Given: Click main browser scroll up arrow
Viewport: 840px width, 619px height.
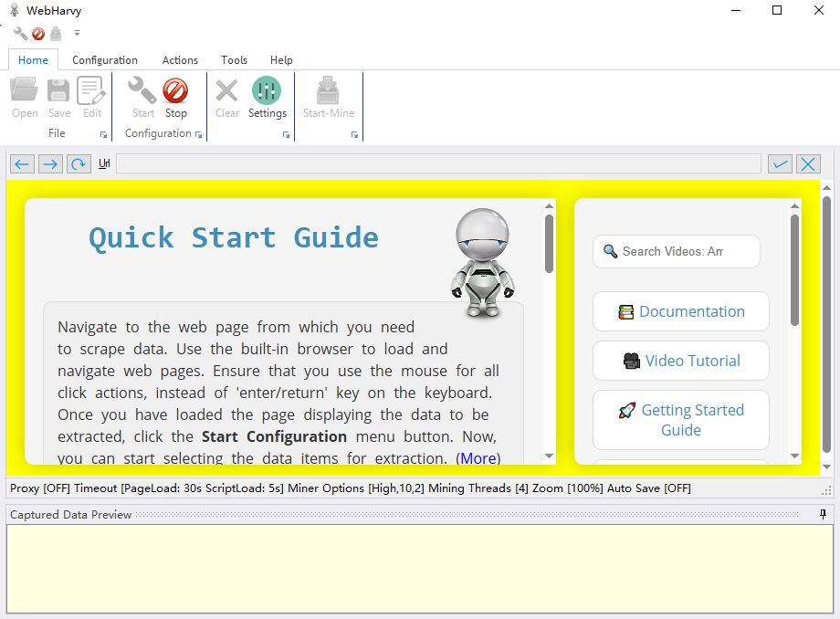Looking at the screenshot, I should click(x=826, y=187).
